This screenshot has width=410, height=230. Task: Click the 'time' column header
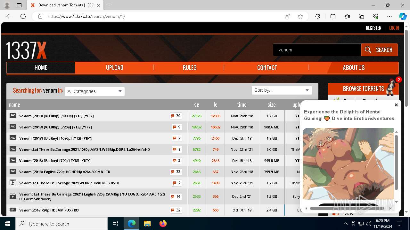242,105
